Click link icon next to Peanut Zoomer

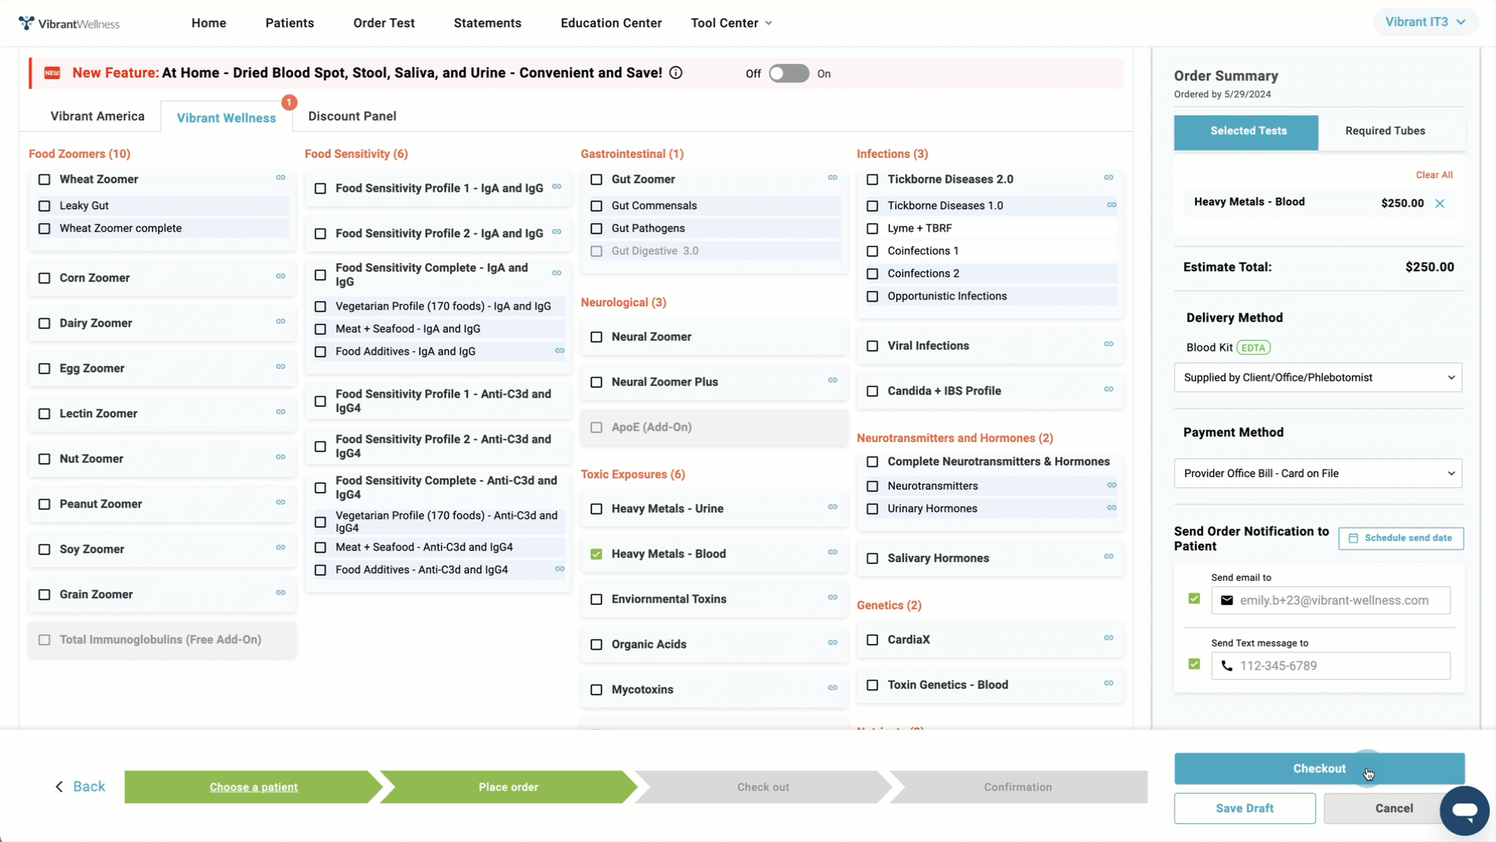(280, 502)
